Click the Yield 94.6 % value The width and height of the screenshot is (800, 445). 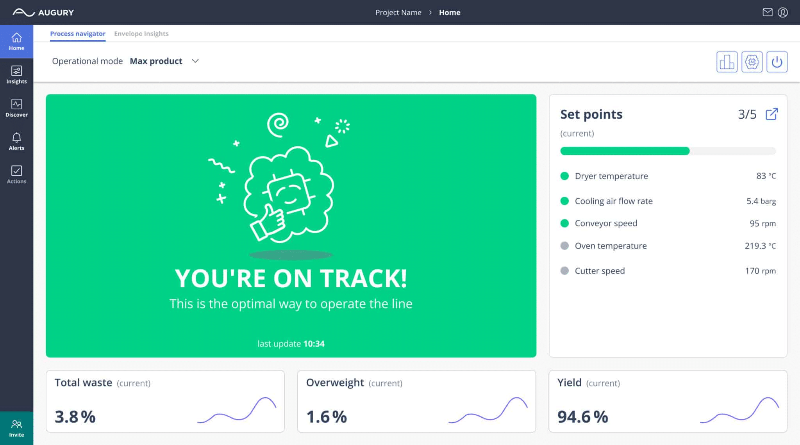point(583,417)
